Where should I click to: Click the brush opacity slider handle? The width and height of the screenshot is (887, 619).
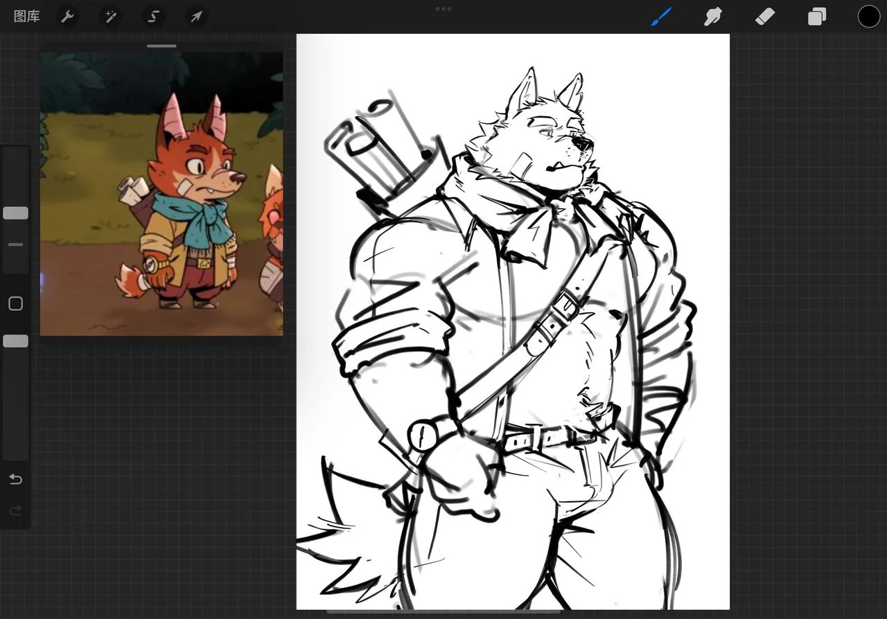coord(15,341)
